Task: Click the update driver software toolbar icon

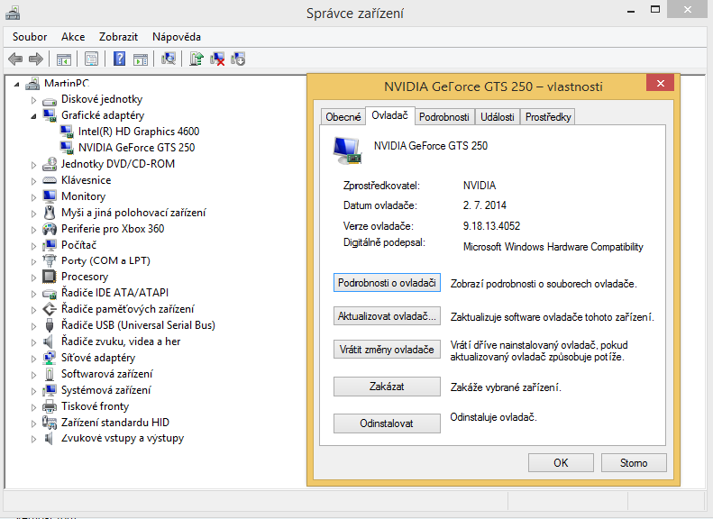Action: (197, 59)
